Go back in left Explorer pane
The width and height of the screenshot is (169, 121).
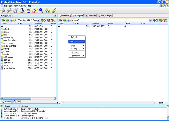click(x=3, y=20)
